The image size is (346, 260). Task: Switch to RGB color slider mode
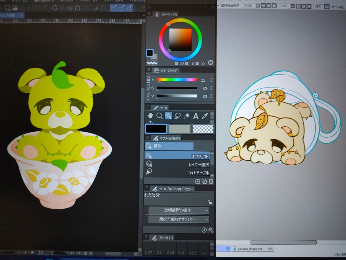[x=148, y=88]
